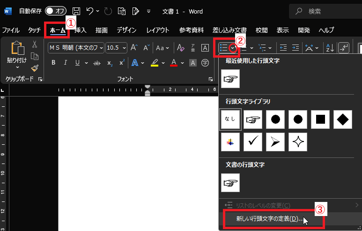Apply strikethrough formatting to text

97,63
